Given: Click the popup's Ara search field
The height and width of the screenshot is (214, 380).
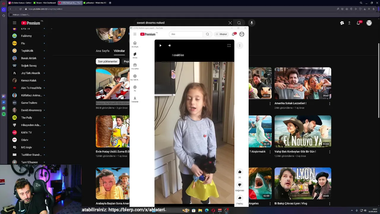Looking at the screenshot, I should pos(186,34).
